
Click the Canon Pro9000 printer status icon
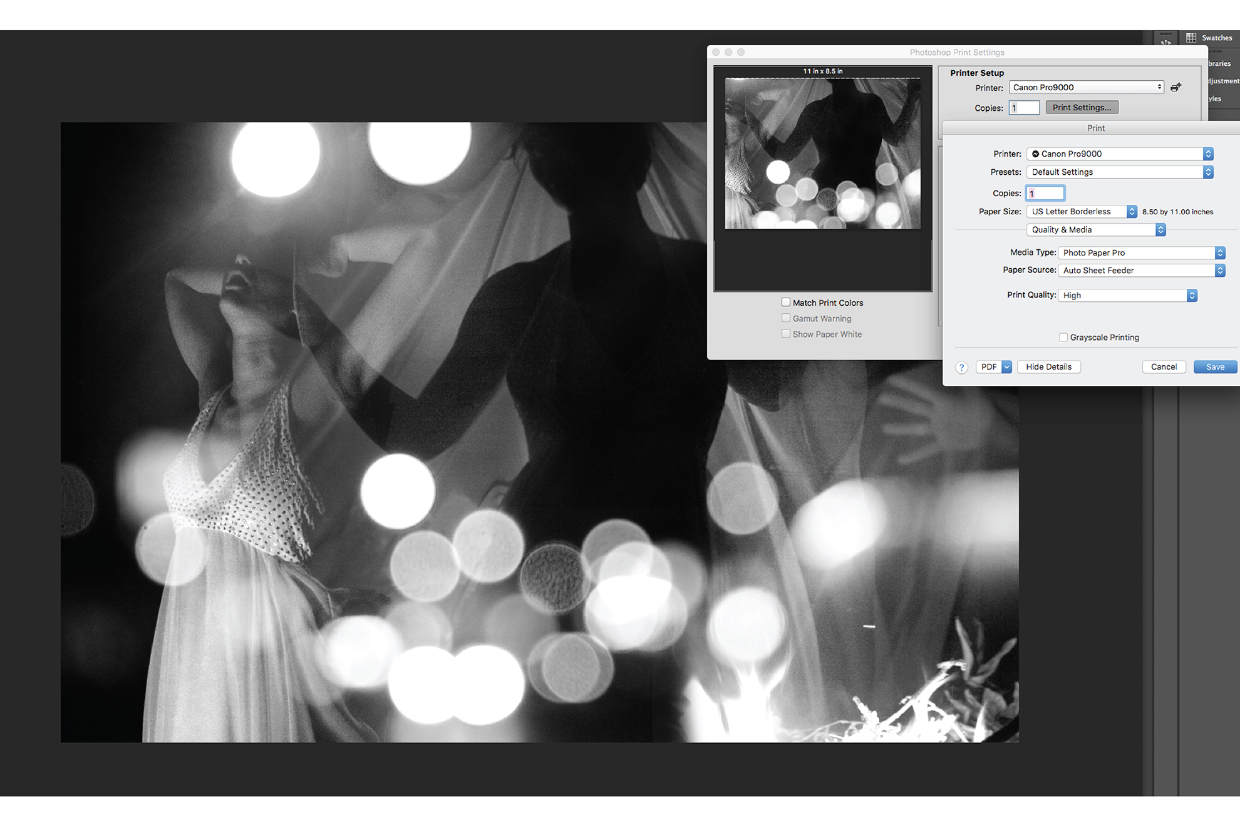[1036, 154]
